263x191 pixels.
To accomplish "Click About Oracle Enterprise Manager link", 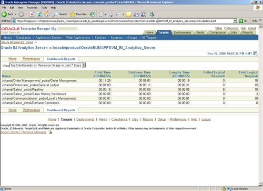I will pyautogui.click(x=23, y=132).
